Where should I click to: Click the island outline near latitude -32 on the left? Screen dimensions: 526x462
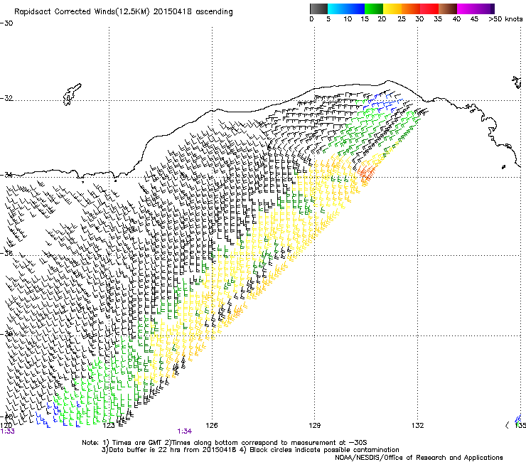pos(72,95)
